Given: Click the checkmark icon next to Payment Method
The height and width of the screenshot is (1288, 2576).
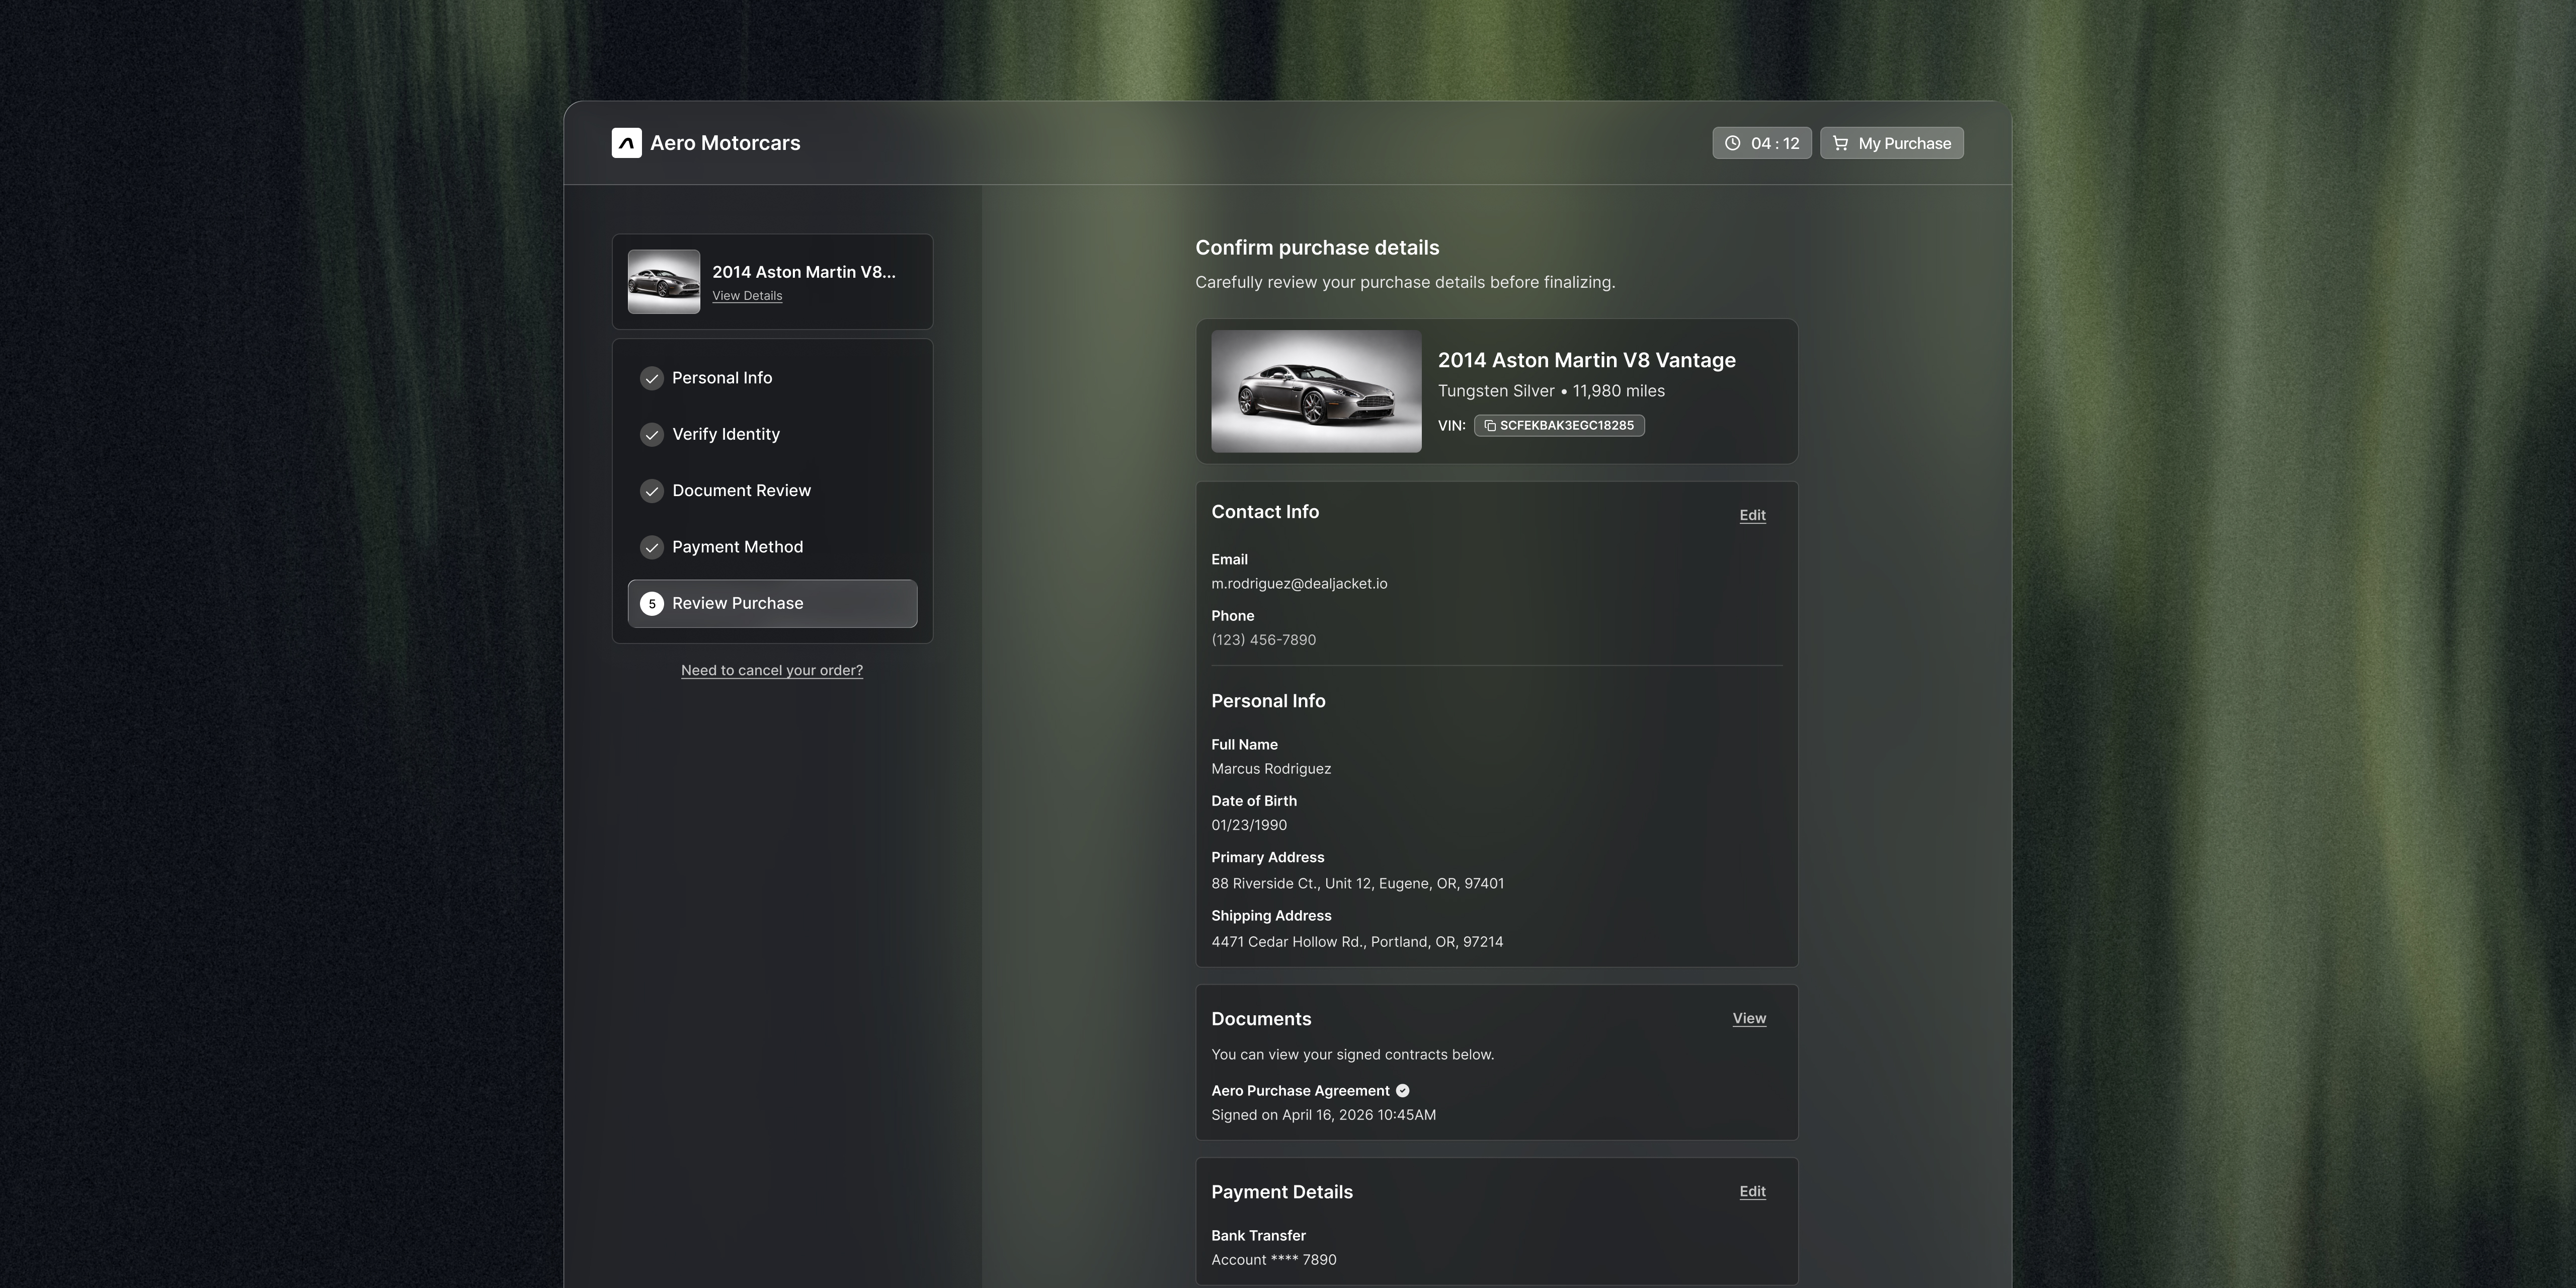Looking at the screenshot, I should click(652, 547).
